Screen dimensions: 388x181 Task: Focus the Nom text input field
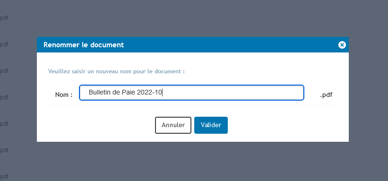pyautogui.click(x=191, y=93)
